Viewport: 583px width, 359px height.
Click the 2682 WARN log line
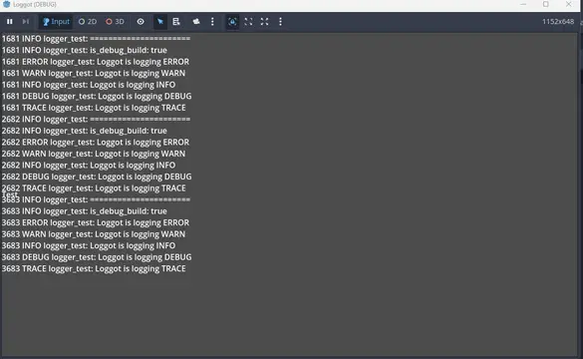tap(94, 154)
